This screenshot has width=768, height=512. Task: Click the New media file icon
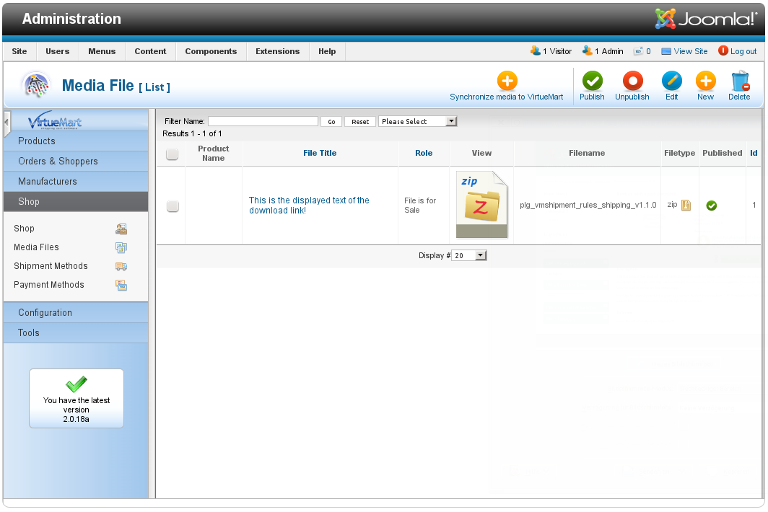pos(705,81)
